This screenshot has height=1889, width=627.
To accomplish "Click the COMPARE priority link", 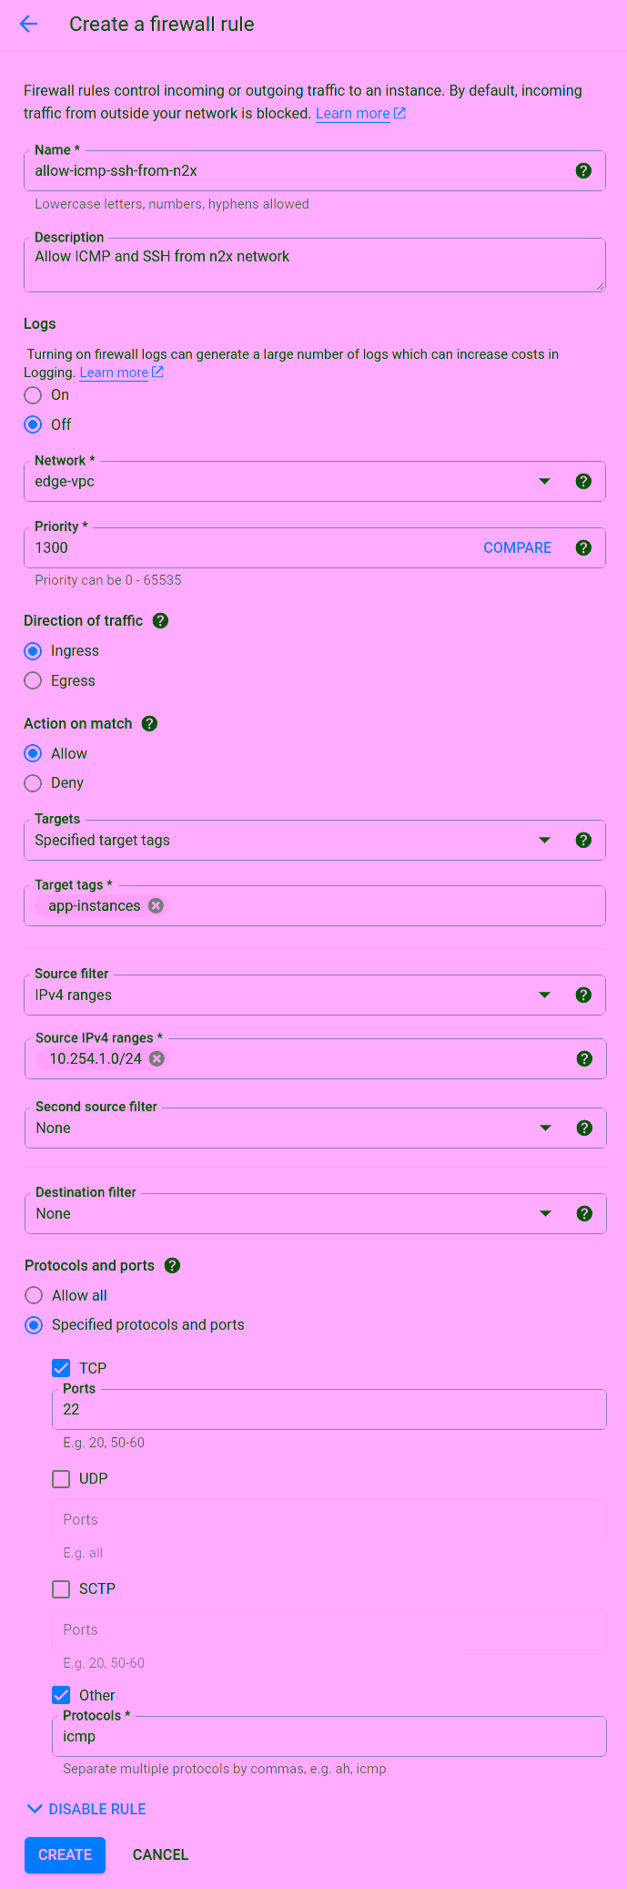I will (517, 547).
